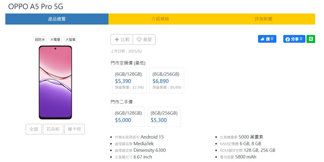Viewport: 324px width, 162px height.
Task: Click the 門市空機價 (最低) heading
Action: point(128,63)
